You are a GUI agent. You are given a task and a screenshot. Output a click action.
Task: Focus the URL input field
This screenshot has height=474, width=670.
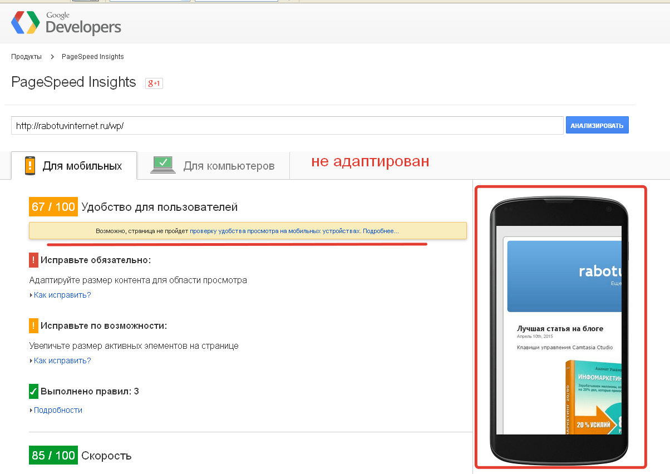point(287,126)
